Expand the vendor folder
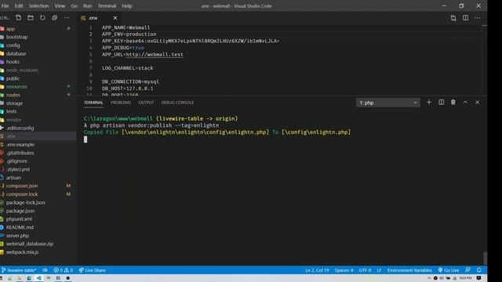Viewport: 502px width, 282px height. click(38, 120)
